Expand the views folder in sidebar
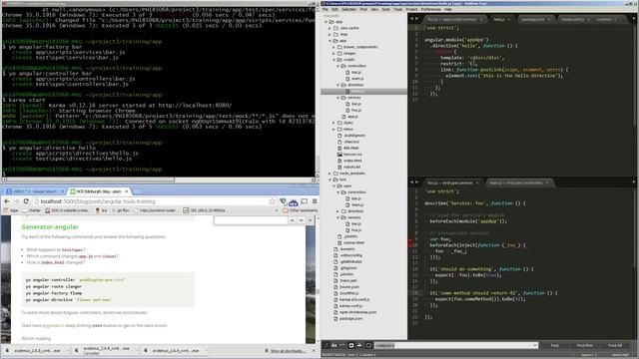 click(334, 129)
